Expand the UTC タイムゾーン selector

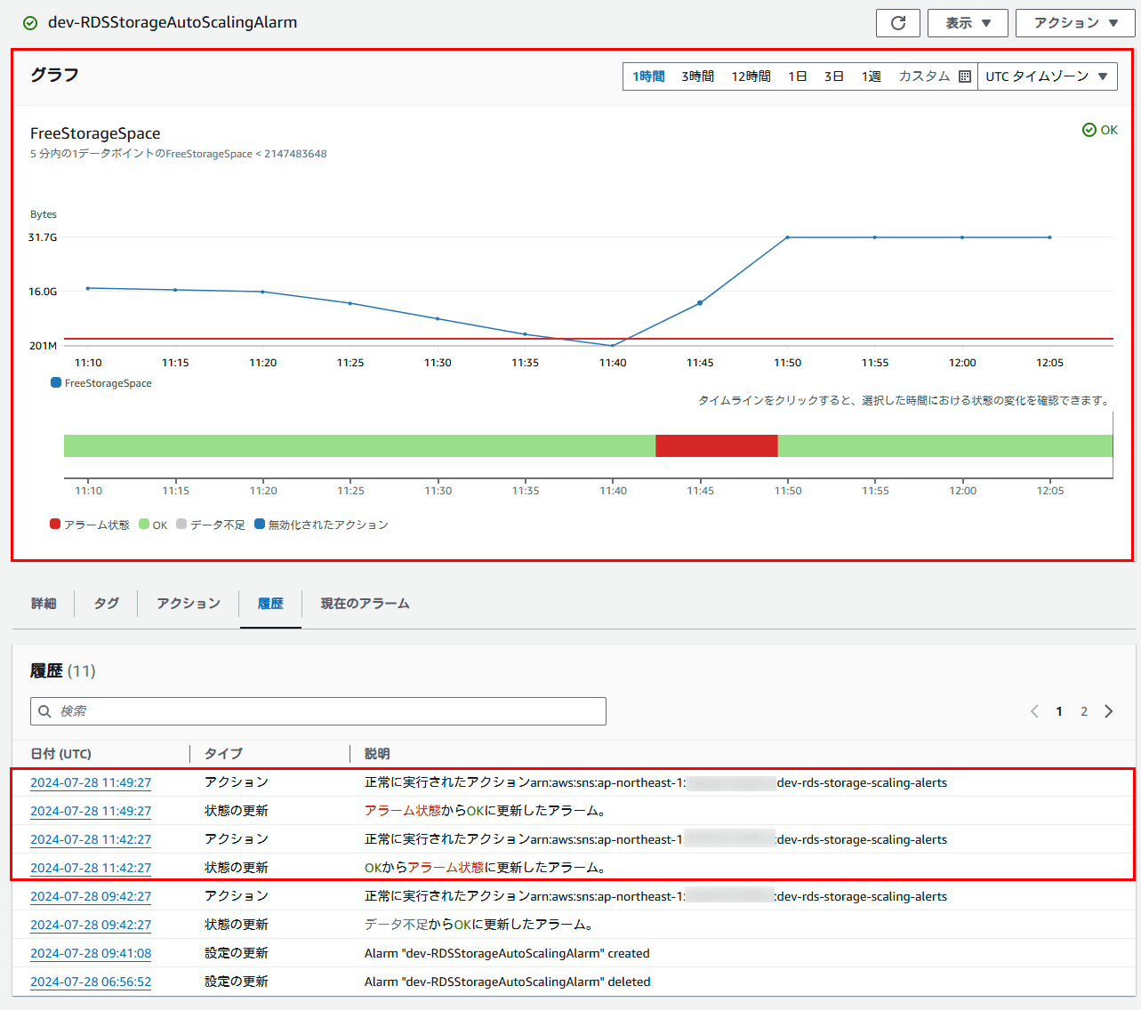coord(1047,76)
